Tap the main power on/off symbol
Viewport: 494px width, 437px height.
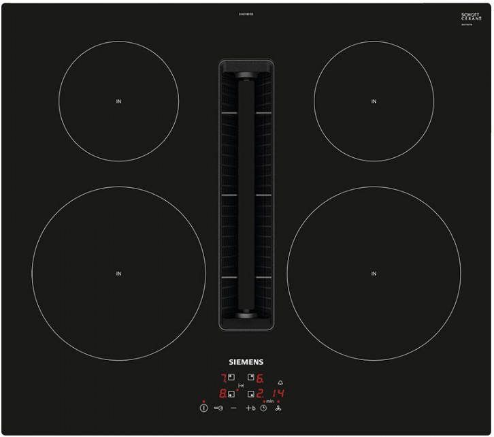(204, 408)
